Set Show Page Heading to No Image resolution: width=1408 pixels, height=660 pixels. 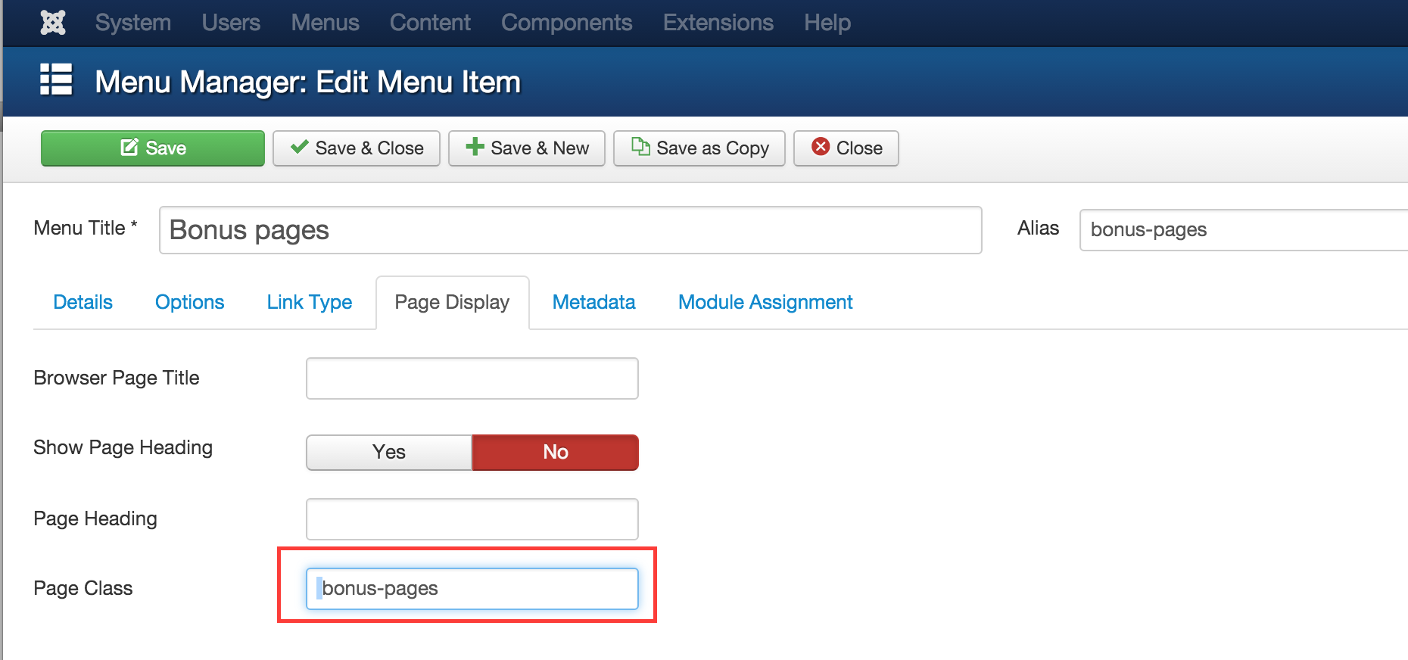556,453
